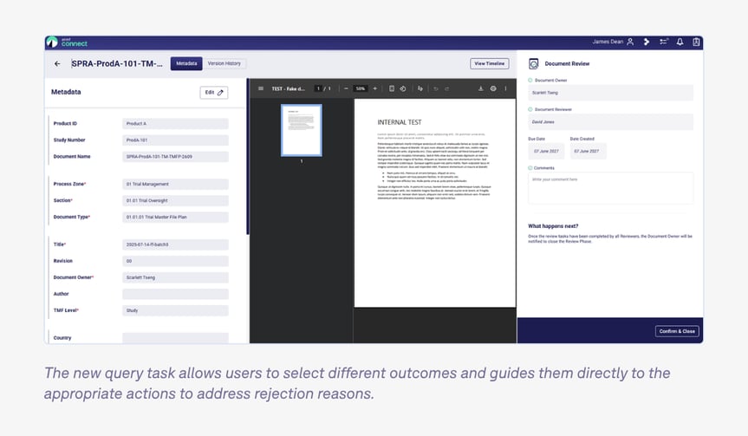Open the Connect logo home link

point(68,42)
